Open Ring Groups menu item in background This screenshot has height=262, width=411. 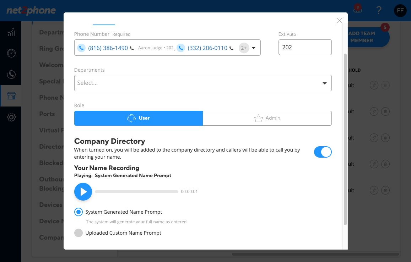pyautogui.click(x=52, y=49)
